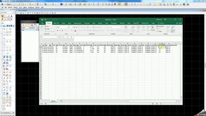Open the Number format dropdown in Excel
The height and width of the screenshot is (116, 206).
pyautogui.click(x=120, y=27)
